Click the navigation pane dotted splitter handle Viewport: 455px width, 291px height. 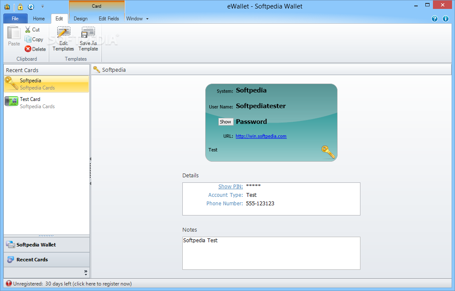[46, 236]
